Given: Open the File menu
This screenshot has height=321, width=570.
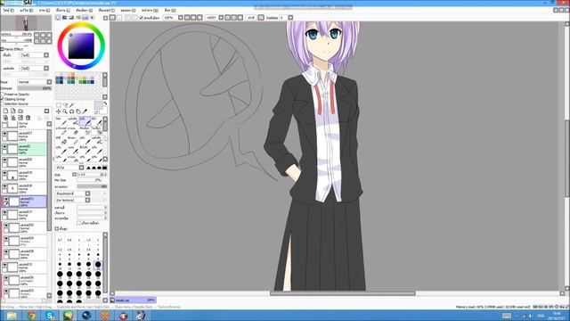Looking at the screenshot, I should point(8,10).
